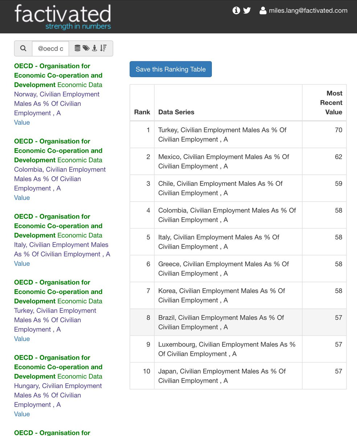Open the Norway Civilian Employment Males series
Image resolution: width=357 pixels, height=436 pixels.
point(57,104)
